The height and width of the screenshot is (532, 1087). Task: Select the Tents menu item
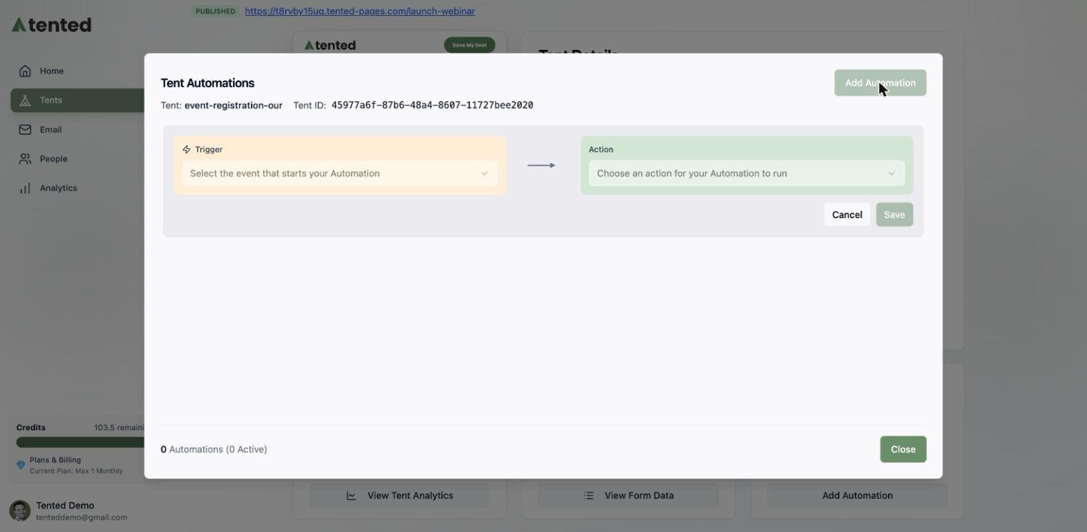pyautogui.click(x=78, y=100)
